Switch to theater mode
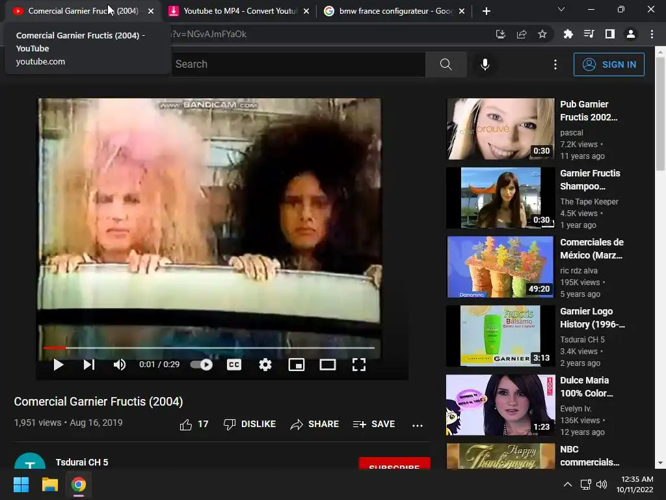This screenshot has width=666, height=500. (x=328, y=365)
